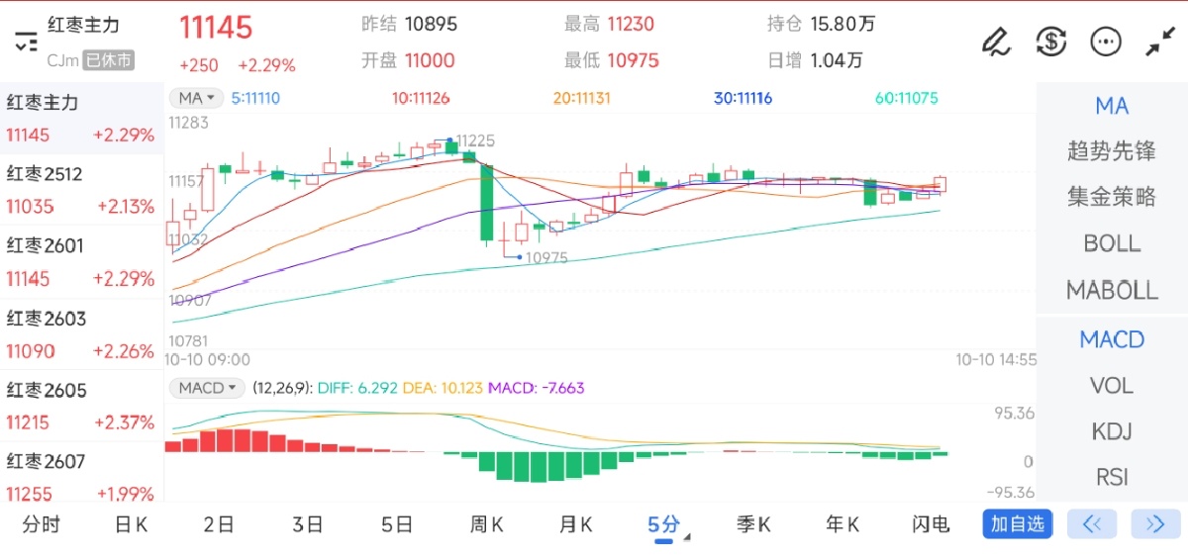Tap the DEA: 10.123 readout
1188x560 pixels.
coord(443,388)
